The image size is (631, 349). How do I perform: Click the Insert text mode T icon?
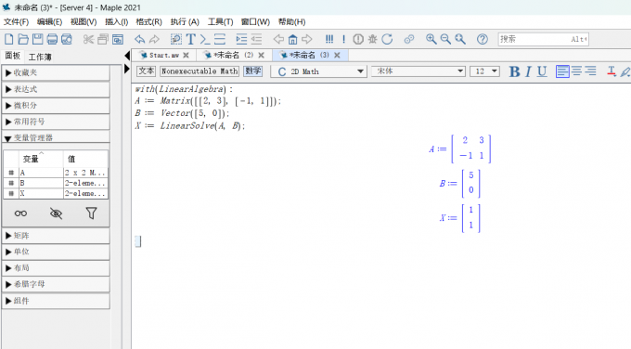[x=191, y=39]
